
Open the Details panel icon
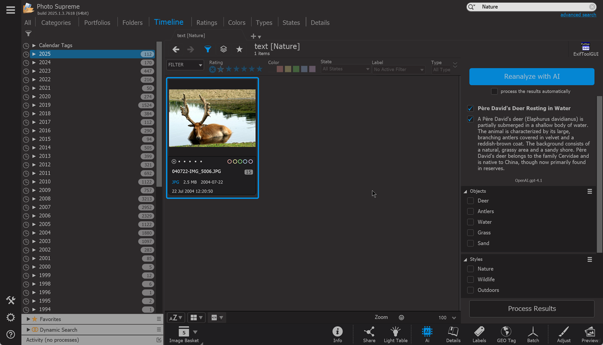click(x=453, y=334)
